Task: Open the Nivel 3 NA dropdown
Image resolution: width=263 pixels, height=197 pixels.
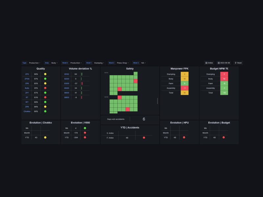Action: click(x=143, y=63)
